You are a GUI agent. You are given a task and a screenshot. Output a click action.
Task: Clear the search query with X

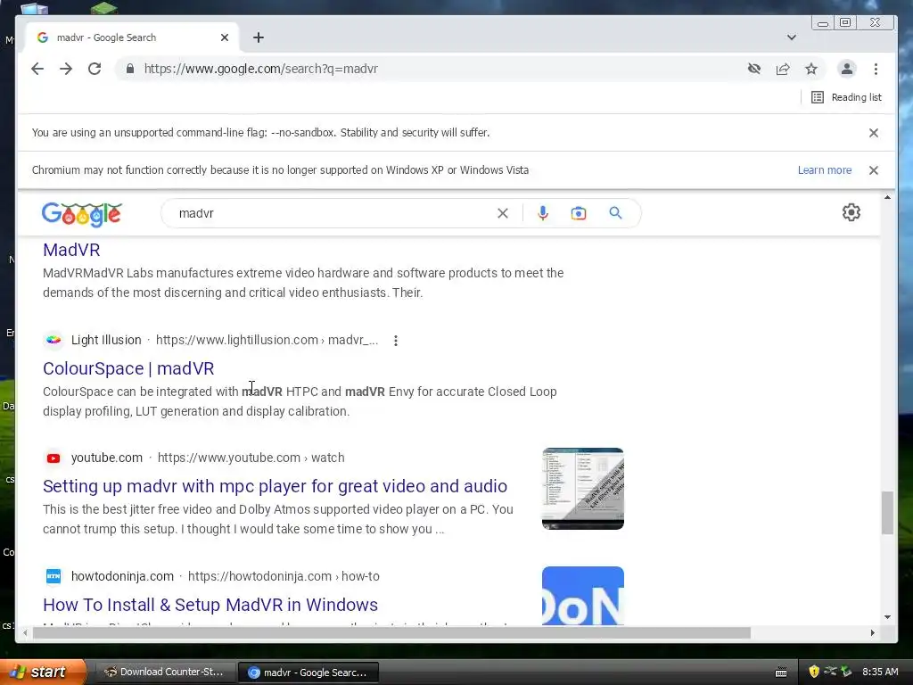(503, 213)
